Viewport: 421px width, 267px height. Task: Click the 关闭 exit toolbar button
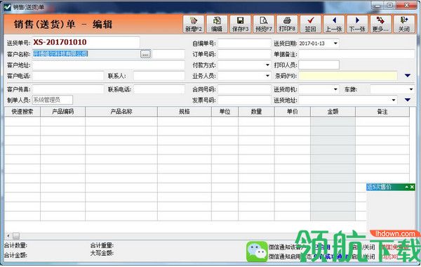(404, 24)
